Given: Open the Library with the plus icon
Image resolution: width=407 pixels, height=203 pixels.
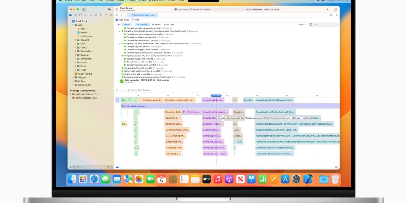Looking at the screenshot, I should (328, 9).
